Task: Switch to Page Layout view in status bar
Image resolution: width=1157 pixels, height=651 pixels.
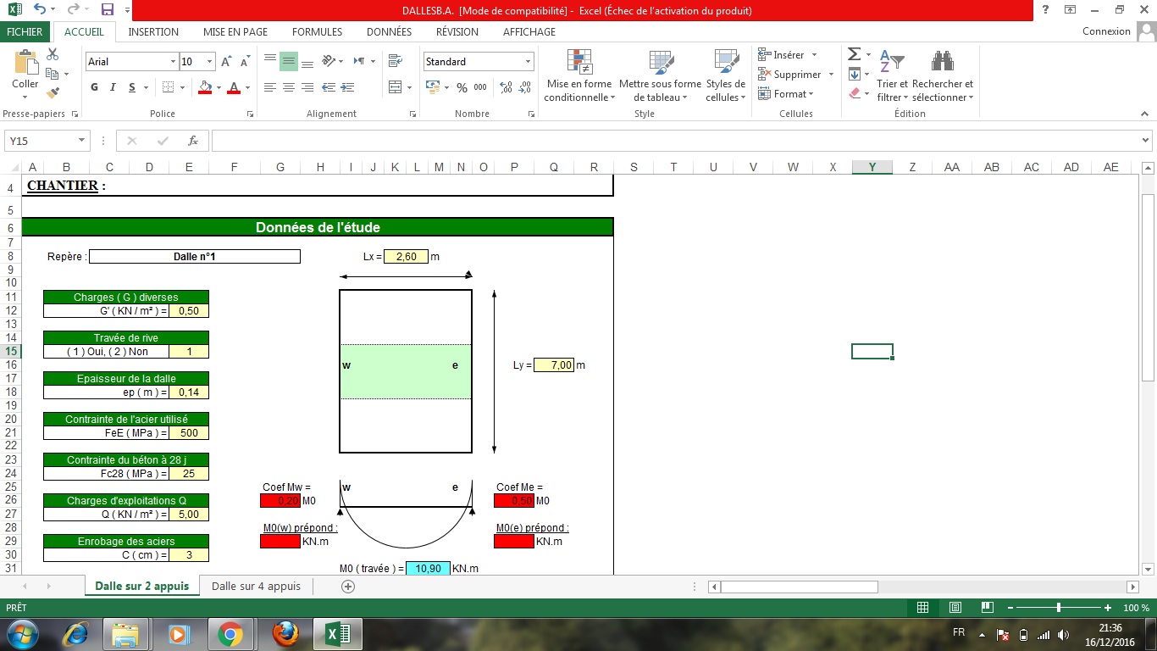Action: click(955, 608)
